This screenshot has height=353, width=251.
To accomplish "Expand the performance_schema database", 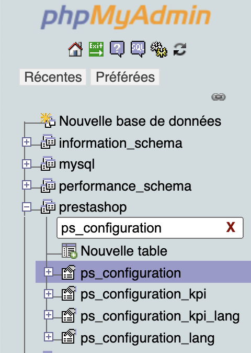I will [x=27, y=185].
